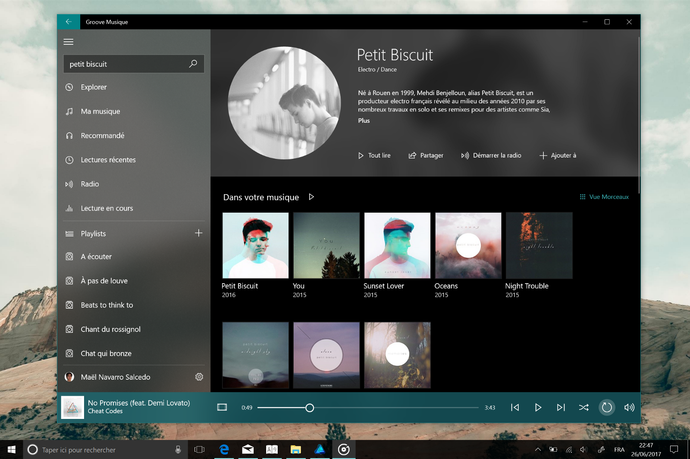The height and width of the screenshot is (459, 690).
Task: Open the hamburger navigation menu
Action: pyautogui.click(x=69, y=42)
